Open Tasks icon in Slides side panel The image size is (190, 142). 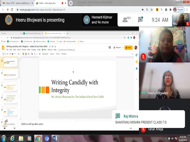[x=137, y=68]
